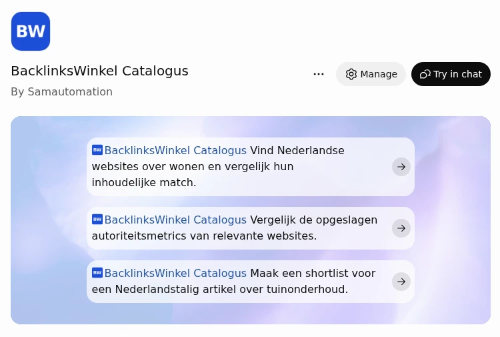This screenshot has width=500, height=337.
Task: Click the BacklinksWinkel Catalogus link in the shortlist prompt
Action: pos(175,273)
